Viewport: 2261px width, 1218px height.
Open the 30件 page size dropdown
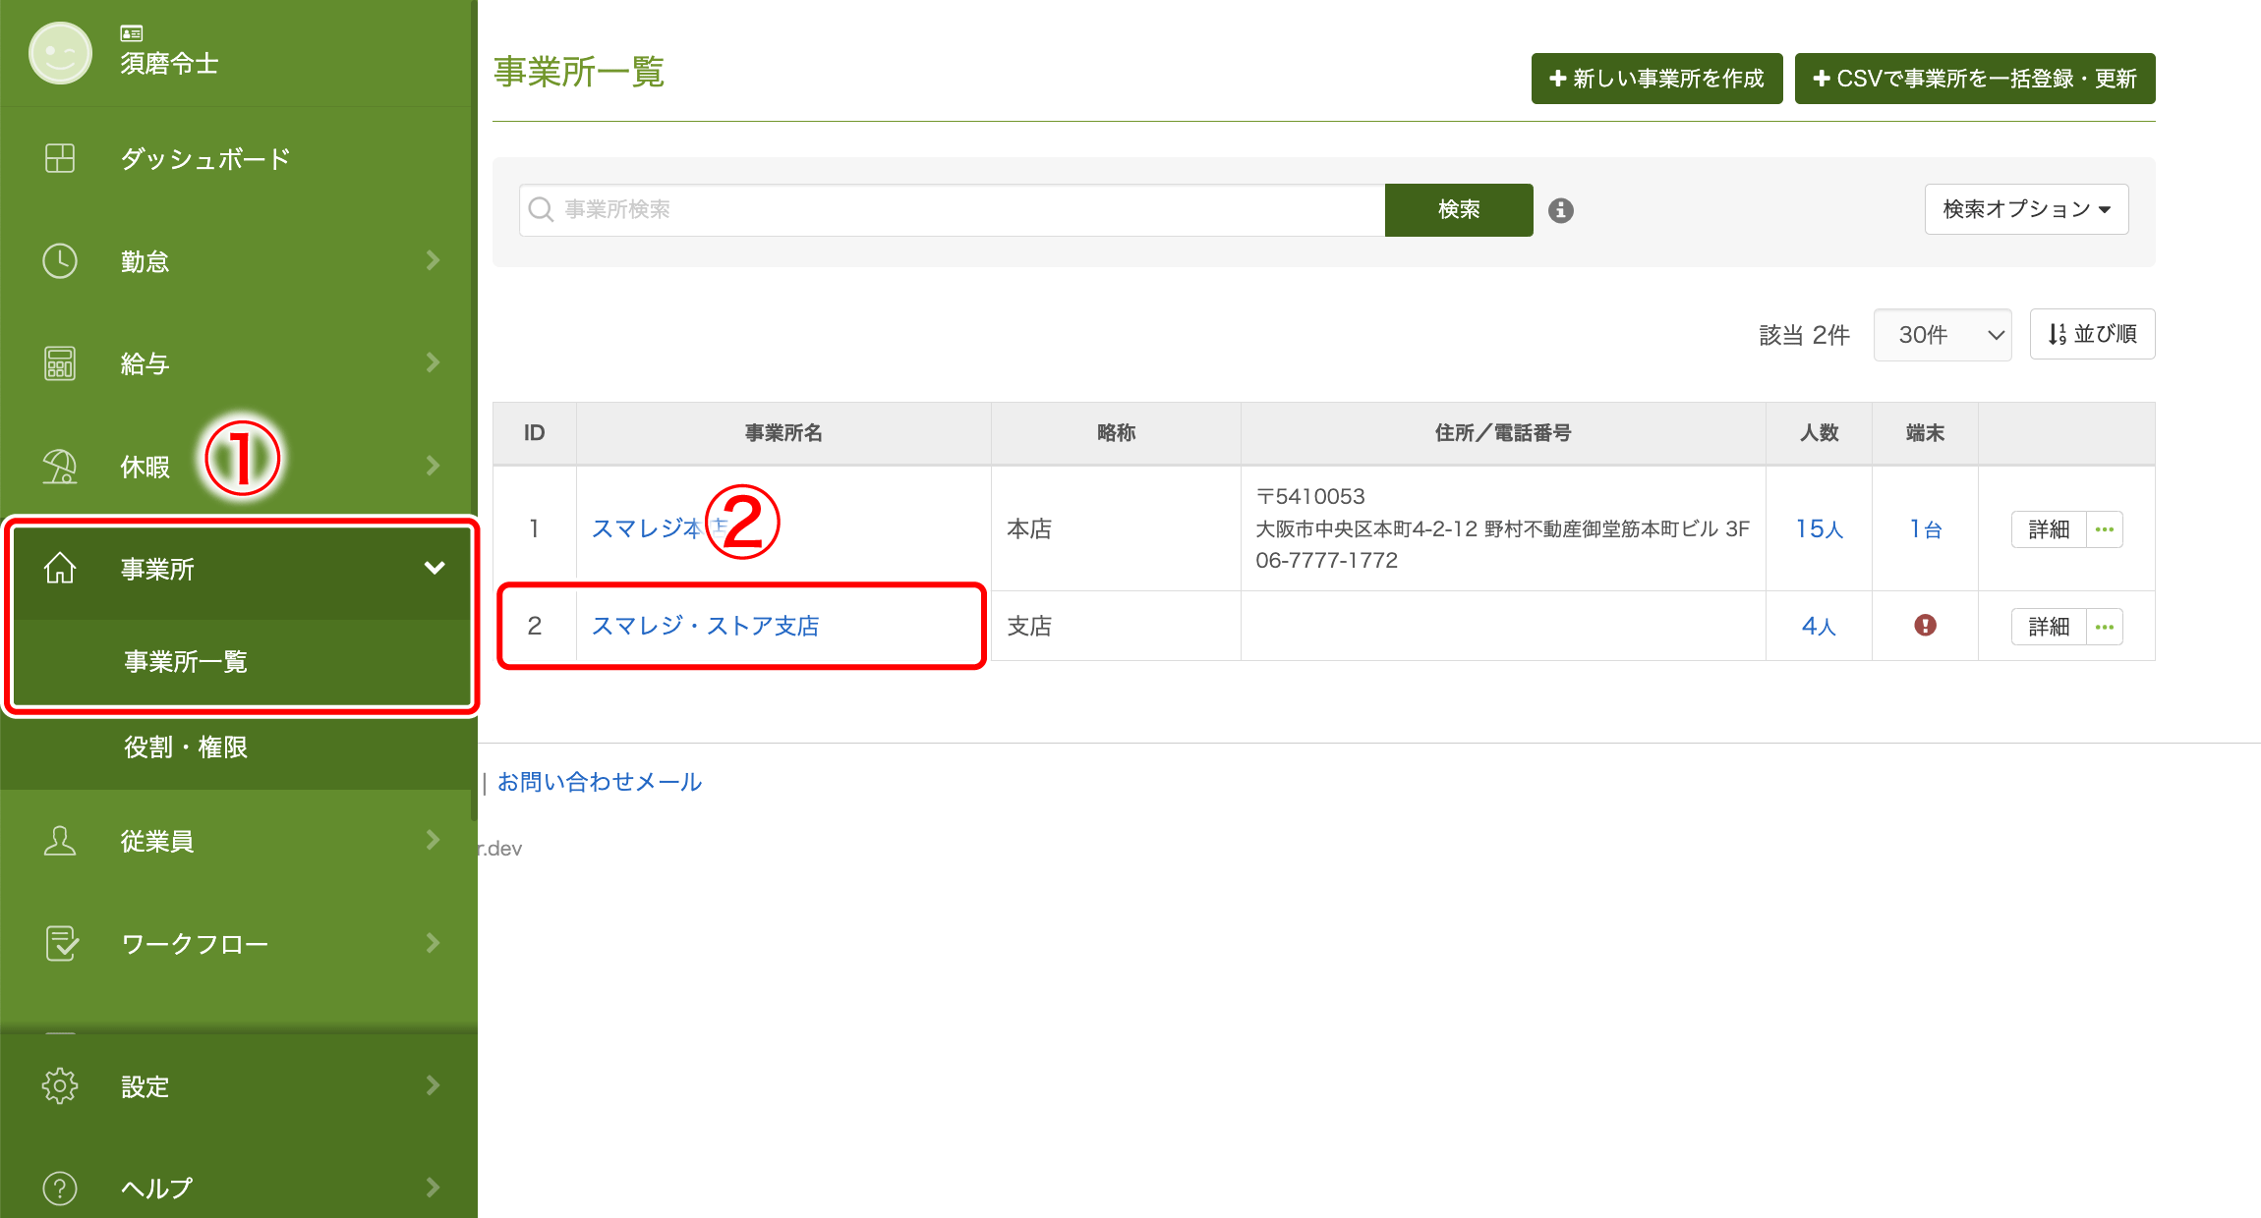(1942, 335)
